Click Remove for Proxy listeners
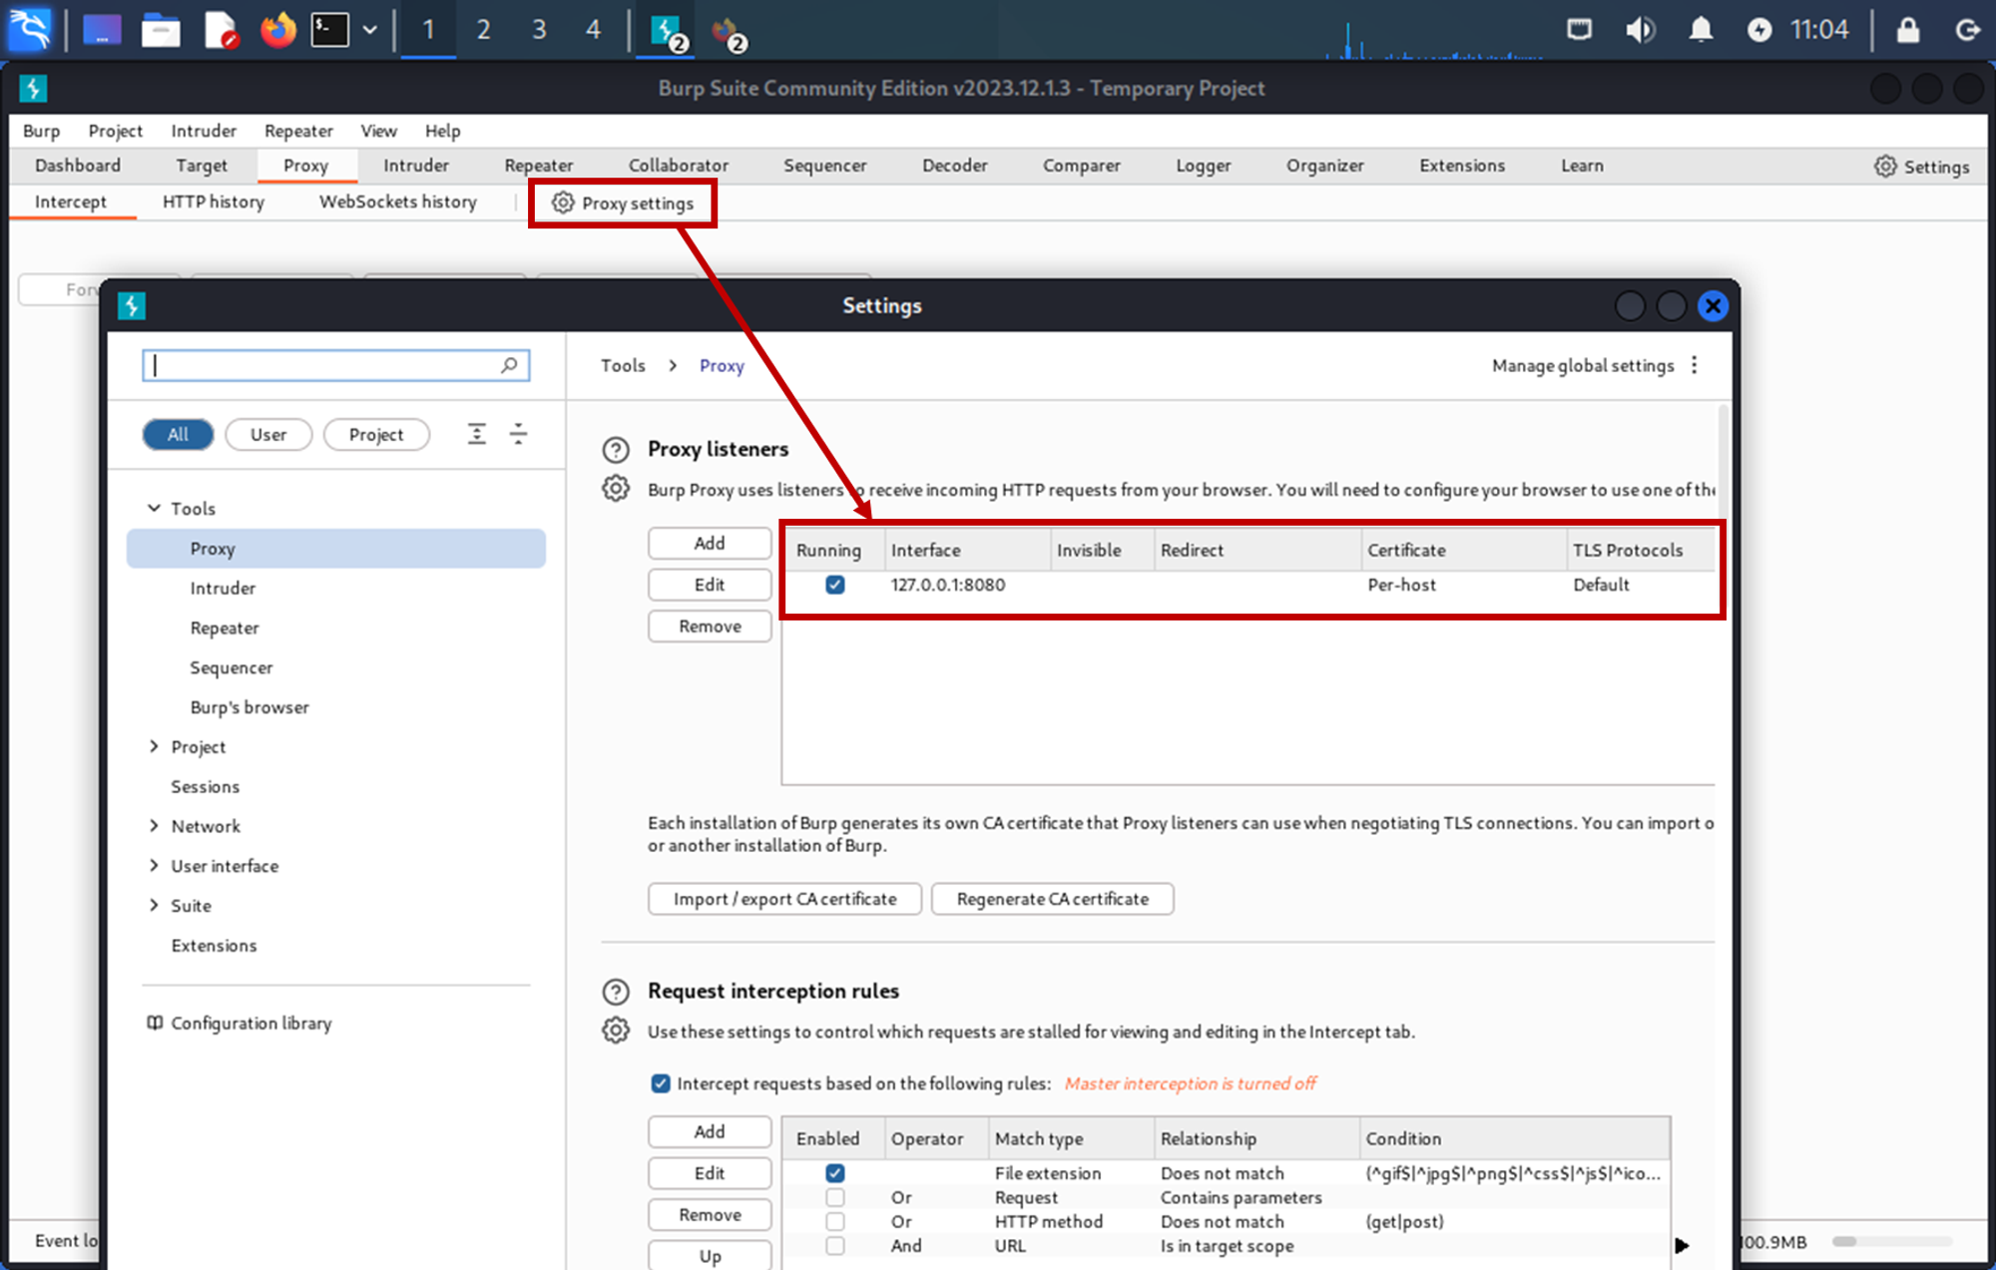1996x1270 pixels. 710,627
